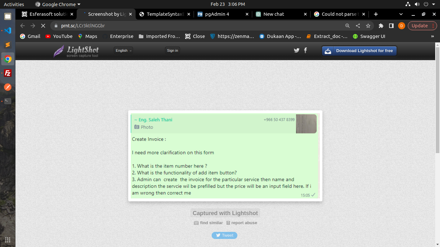This screenshot has height=247, width=440.
Task: Expand hidden bookmarks overflow chevron
Action: point(432,36)
